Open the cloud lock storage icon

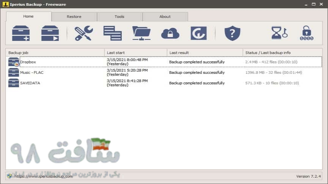point(170,33)
